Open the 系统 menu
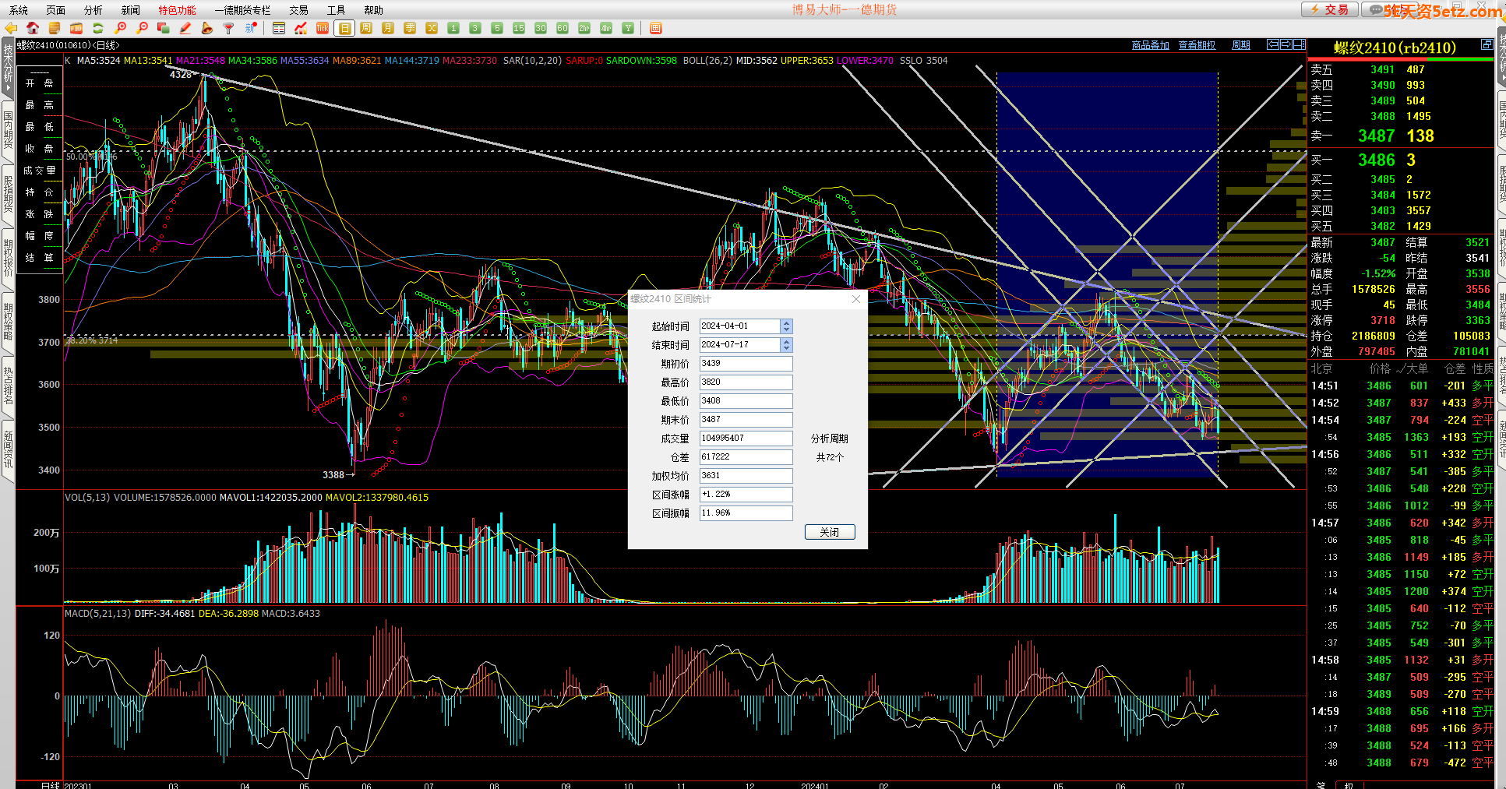This screenshot has width=1506, height=789. pos(19,10)
